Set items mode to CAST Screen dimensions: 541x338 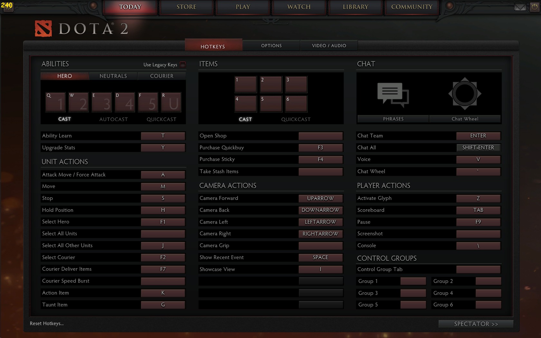click(245, 119)
